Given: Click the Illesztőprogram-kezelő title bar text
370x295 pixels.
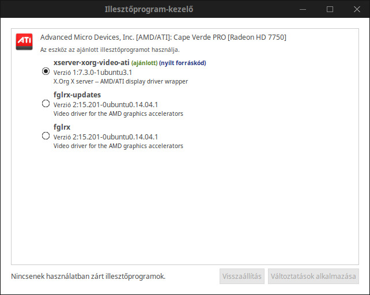Looking at the screenshot, I should (149, 9).
